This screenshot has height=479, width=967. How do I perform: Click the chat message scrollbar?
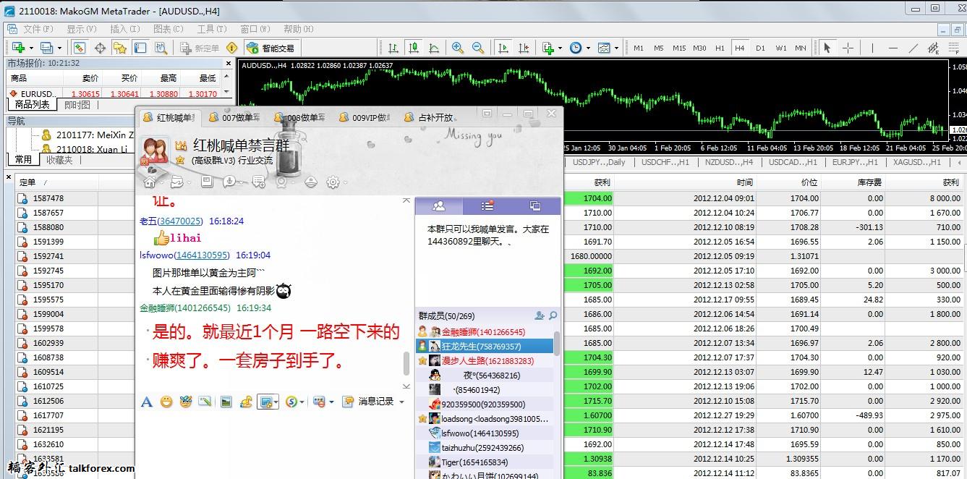tap(406, 365)
